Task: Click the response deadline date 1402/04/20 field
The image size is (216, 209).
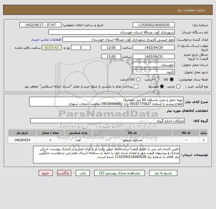Action: [154, 47]
